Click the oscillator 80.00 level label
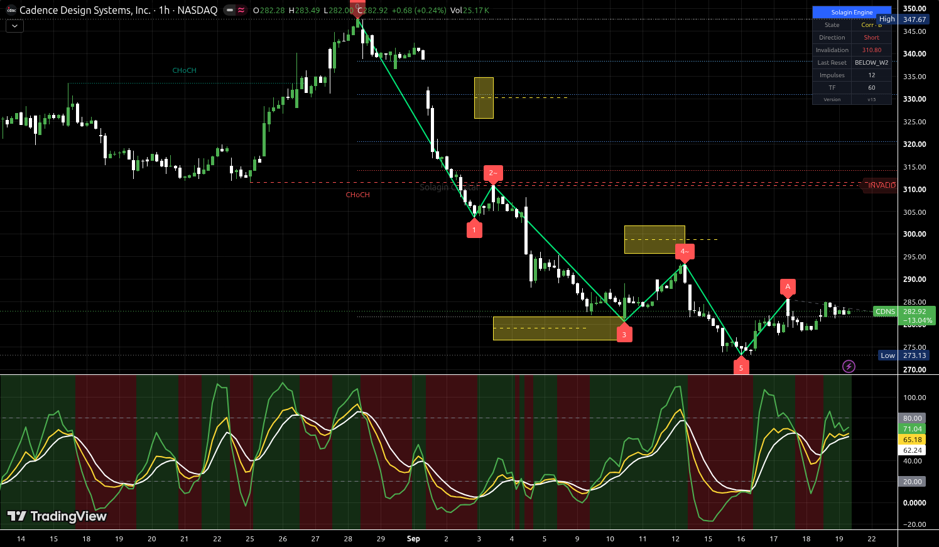Image resolution: width=939 pixels, height=547 pixels. (x=913, y=418)
